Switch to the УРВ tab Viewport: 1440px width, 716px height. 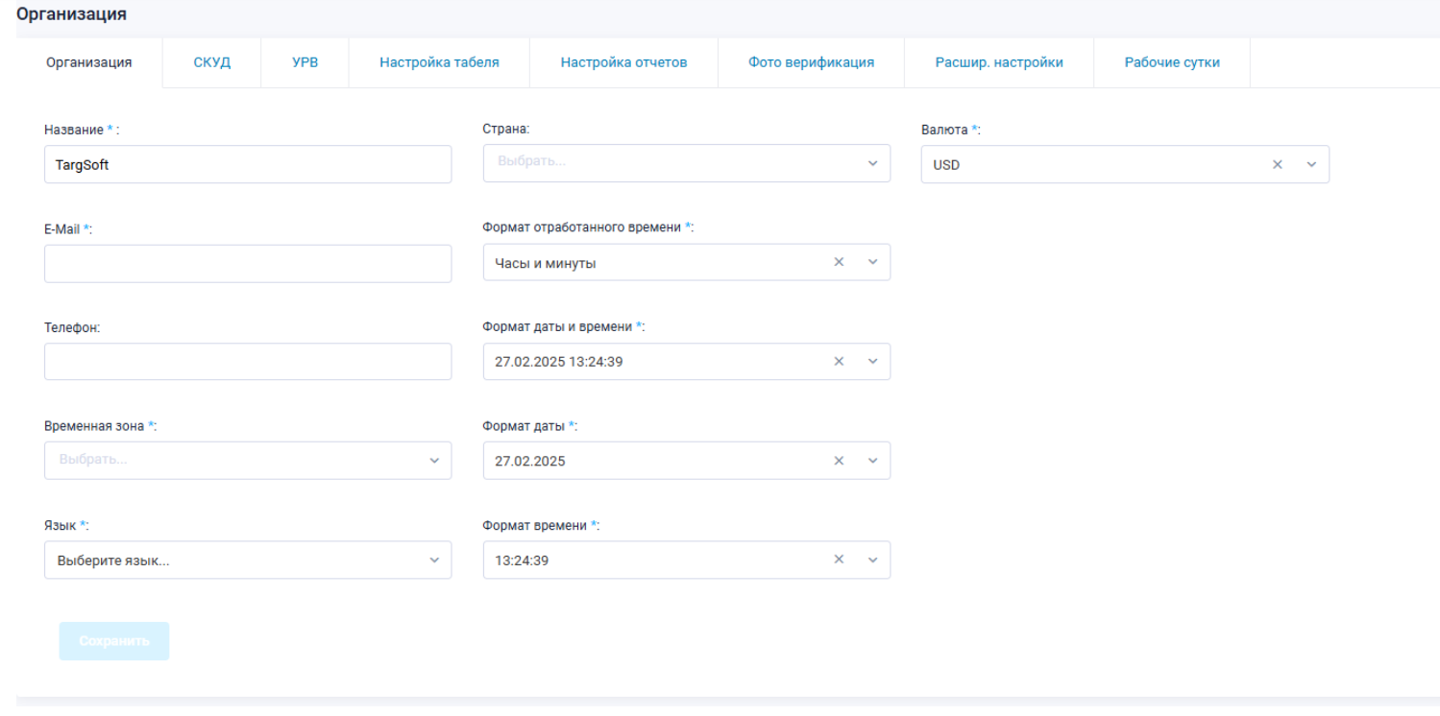point(305,63)
